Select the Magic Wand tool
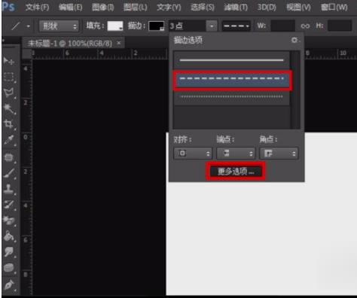 (x=9, y=108)
